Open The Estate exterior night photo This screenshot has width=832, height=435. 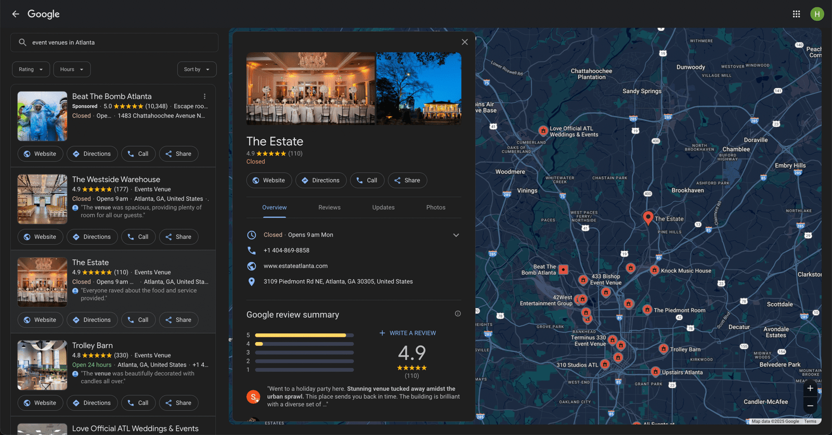pos(419,88)
